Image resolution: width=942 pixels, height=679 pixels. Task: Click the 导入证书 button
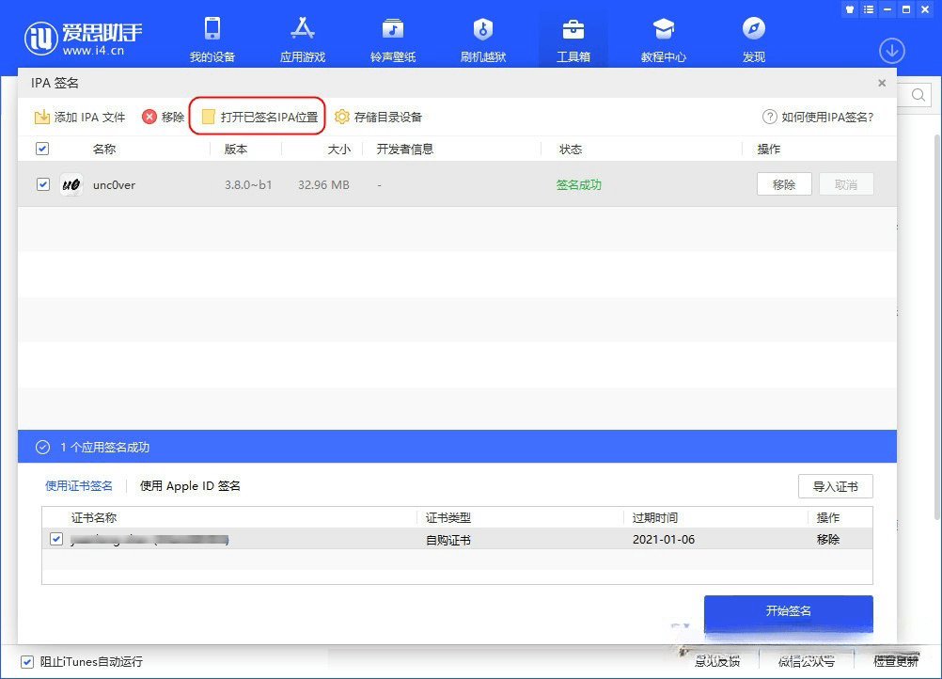835,486
